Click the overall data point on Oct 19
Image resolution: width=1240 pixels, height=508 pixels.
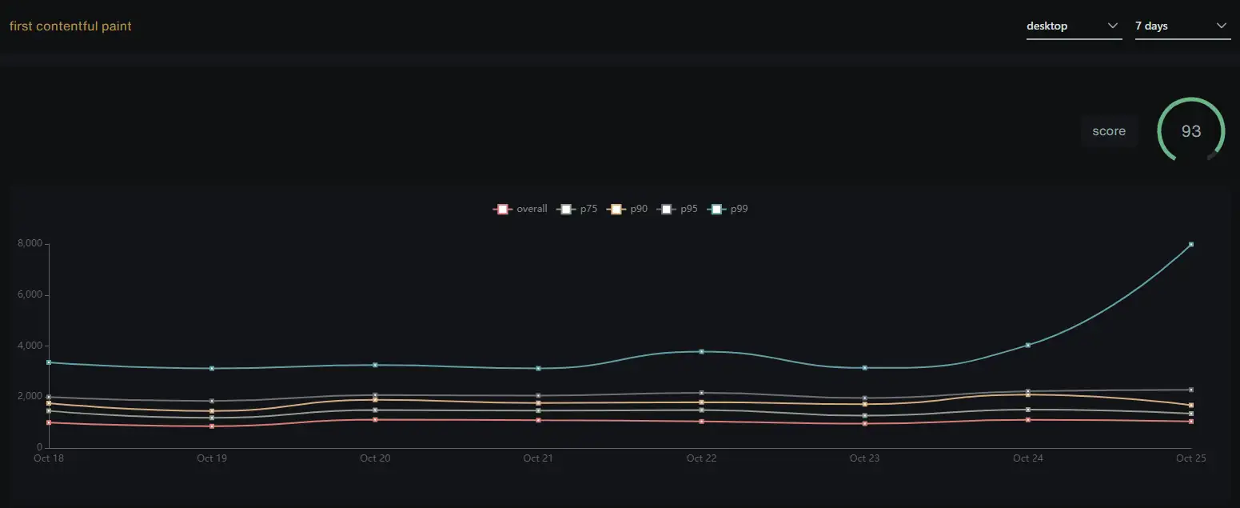tap(212, 426)
